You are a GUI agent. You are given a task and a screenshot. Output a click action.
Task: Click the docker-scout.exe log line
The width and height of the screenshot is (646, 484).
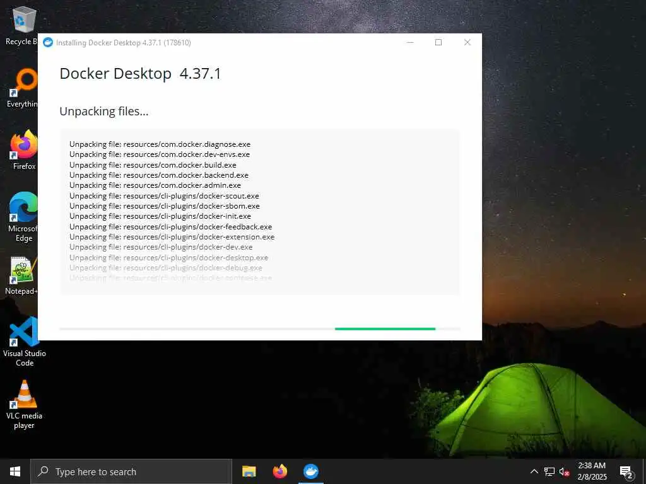tap(165, 196)
